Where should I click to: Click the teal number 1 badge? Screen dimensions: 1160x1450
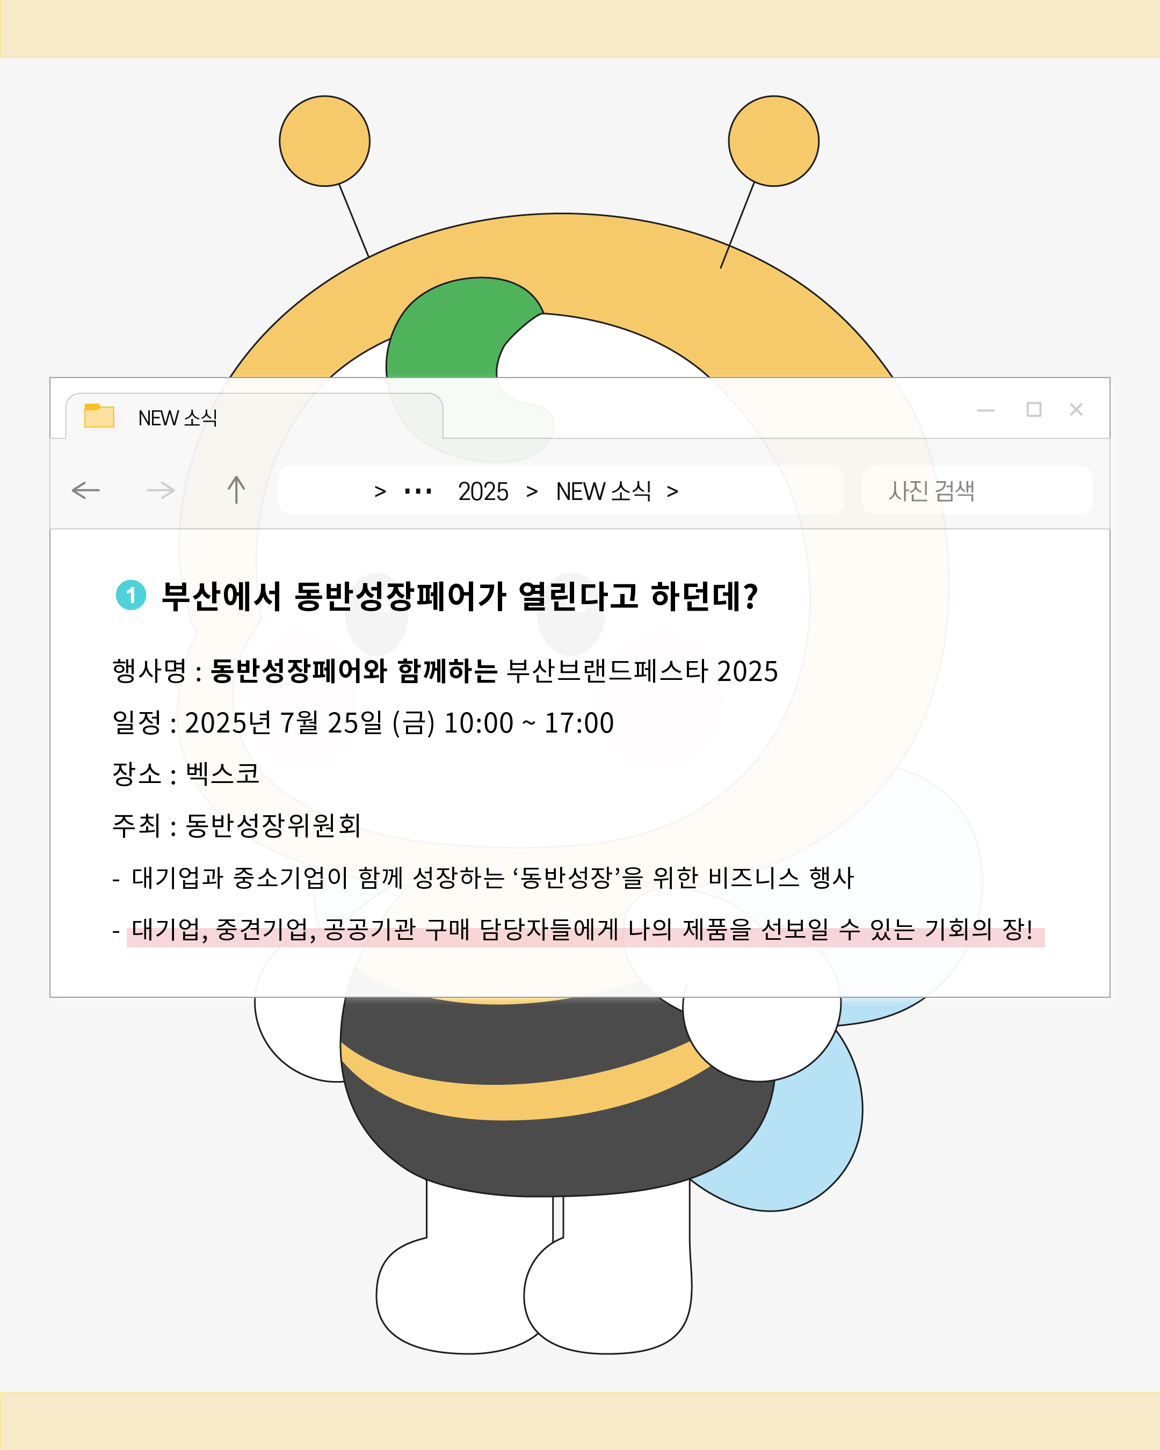[131, 595]
